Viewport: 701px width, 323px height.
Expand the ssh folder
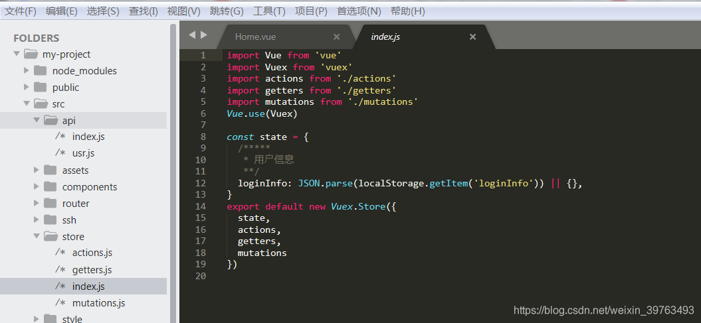37,220
